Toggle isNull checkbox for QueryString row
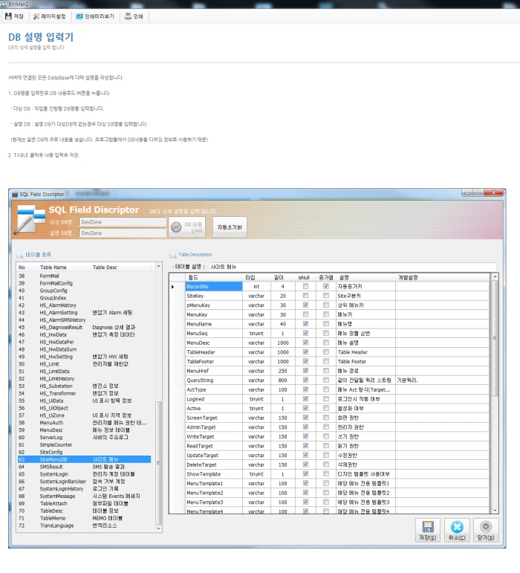This screenshot has width=520, height=573. 305,381
